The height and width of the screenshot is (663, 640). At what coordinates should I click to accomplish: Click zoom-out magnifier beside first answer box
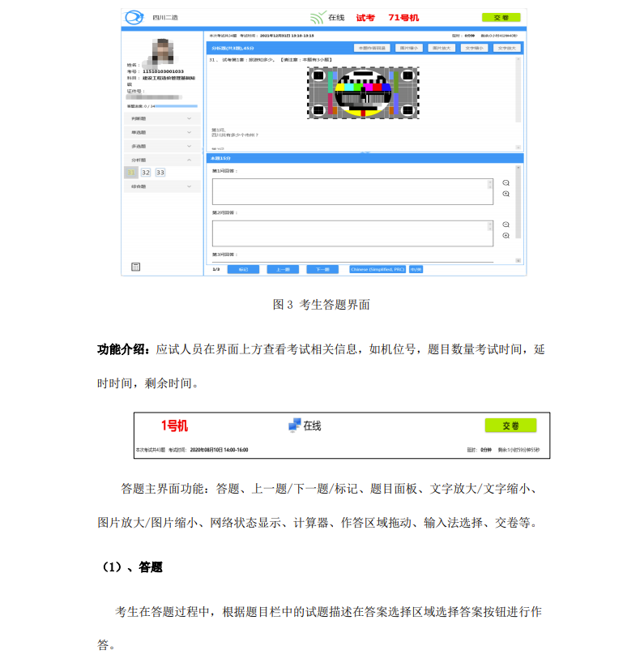[506, 183]
